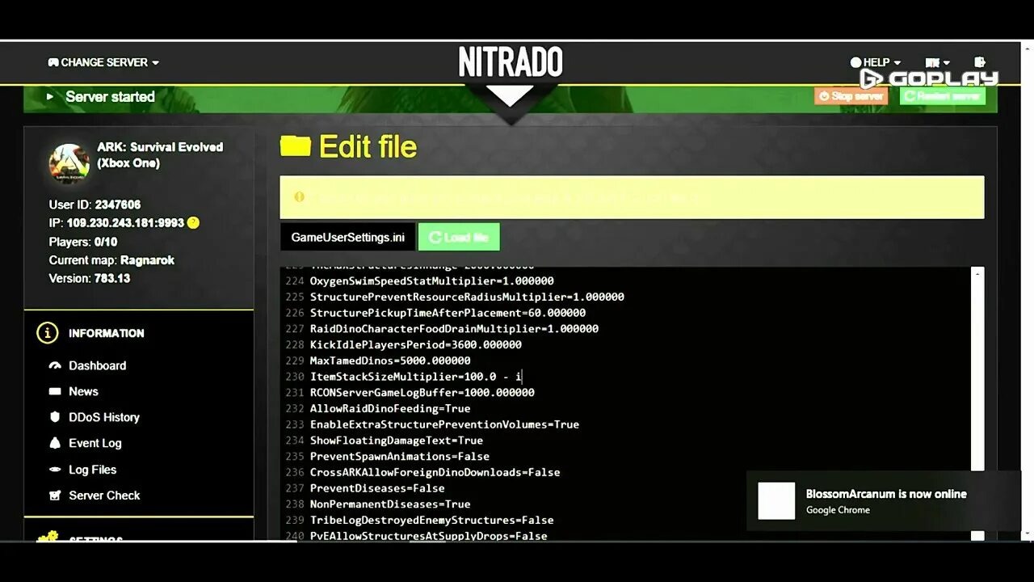
Task: Click the Event Log bell icon
Action: 55,443
